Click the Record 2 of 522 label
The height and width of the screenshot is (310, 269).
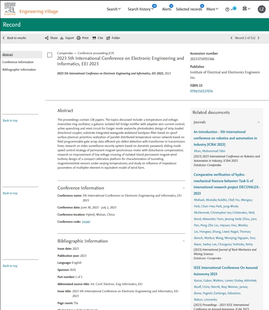245,38
